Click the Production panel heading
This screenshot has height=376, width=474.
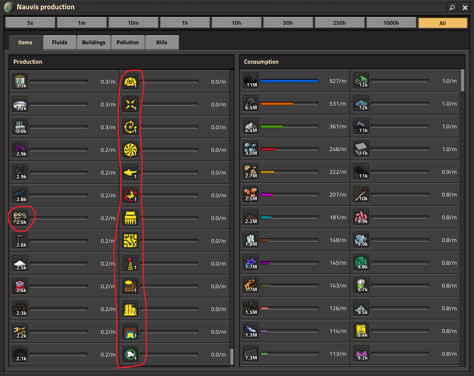(x=28, y=62)
